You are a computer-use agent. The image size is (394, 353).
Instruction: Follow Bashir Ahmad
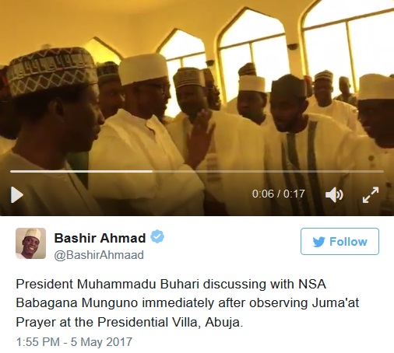tap(339, 242)
